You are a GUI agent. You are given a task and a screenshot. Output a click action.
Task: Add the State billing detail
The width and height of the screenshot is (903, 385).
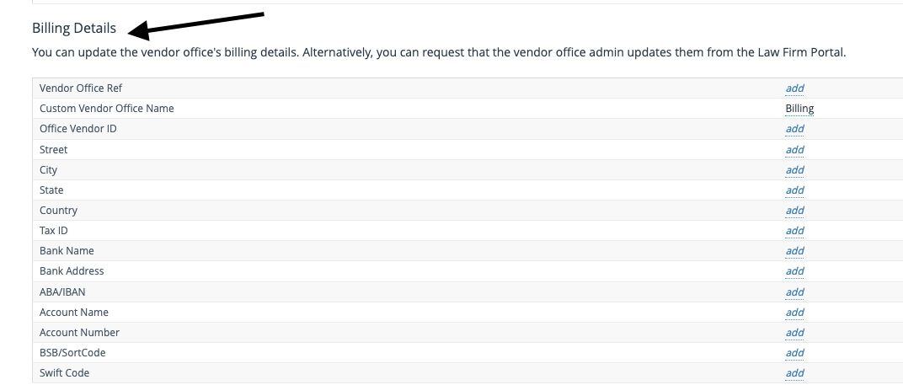794,190
